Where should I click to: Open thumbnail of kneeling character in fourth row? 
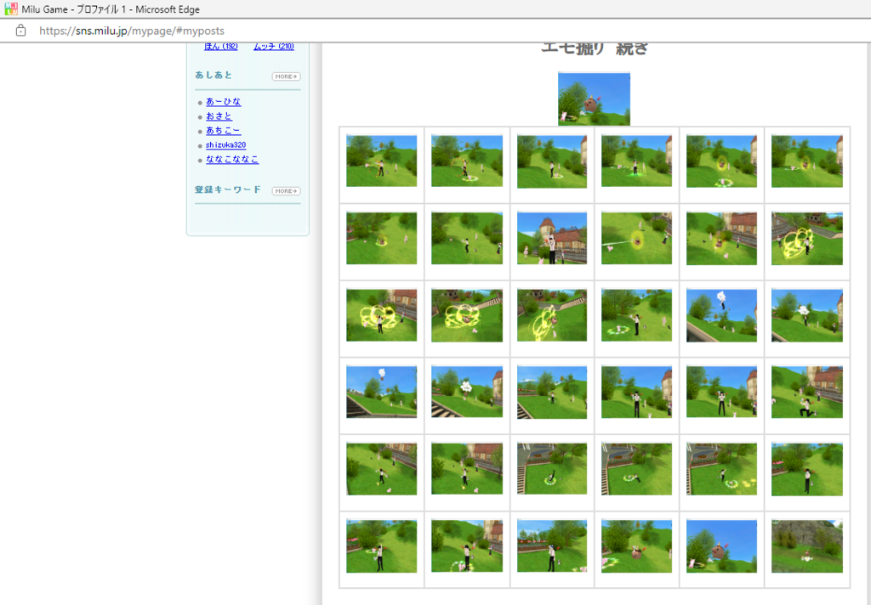click(x=806, y=392)
